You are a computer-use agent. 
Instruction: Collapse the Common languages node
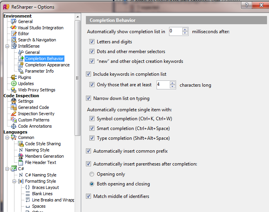click(x=7, y=137)
